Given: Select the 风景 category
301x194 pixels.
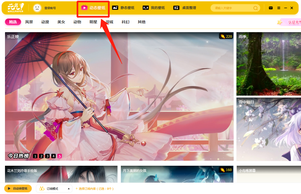Looking at the screenshot, I should pos(29,22).
